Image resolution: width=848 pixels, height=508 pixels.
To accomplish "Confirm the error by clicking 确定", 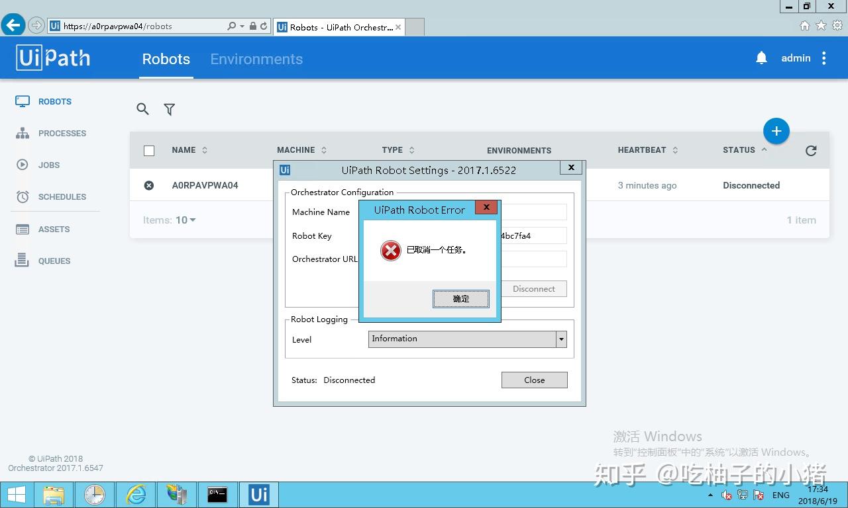I will pos(460,298).
